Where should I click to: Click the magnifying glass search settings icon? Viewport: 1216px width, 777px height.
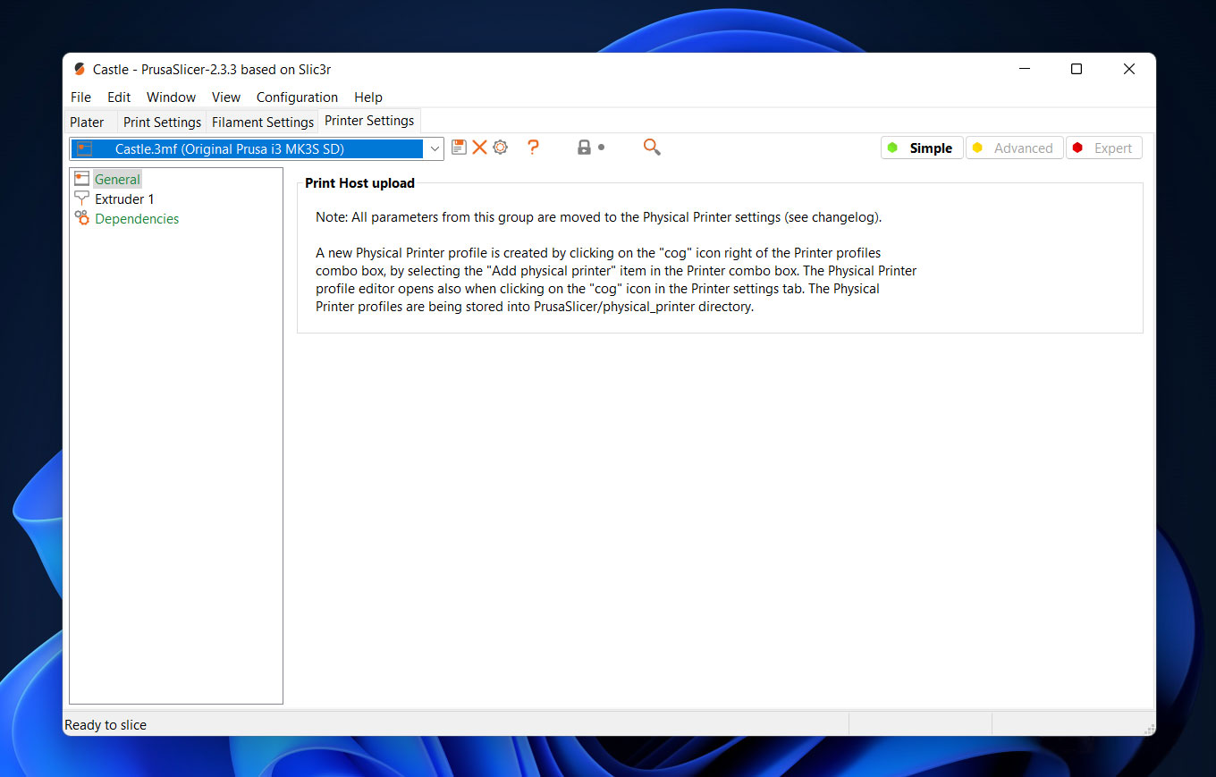[x=652, y=148]
